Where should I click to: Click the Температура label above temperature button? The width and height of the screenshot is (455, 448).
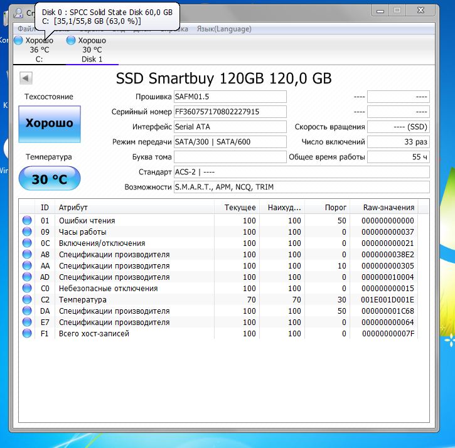tap(49, 157)
